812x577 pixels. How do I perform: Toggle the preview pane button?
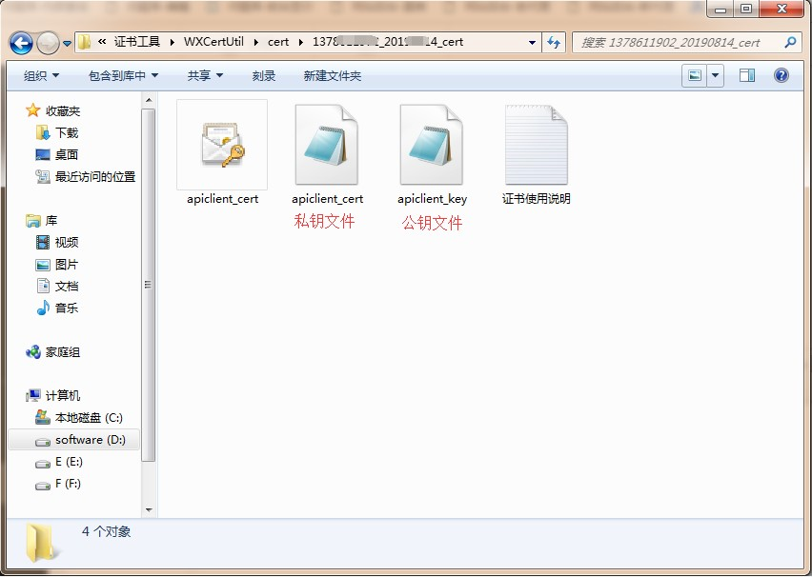(747, 75)
